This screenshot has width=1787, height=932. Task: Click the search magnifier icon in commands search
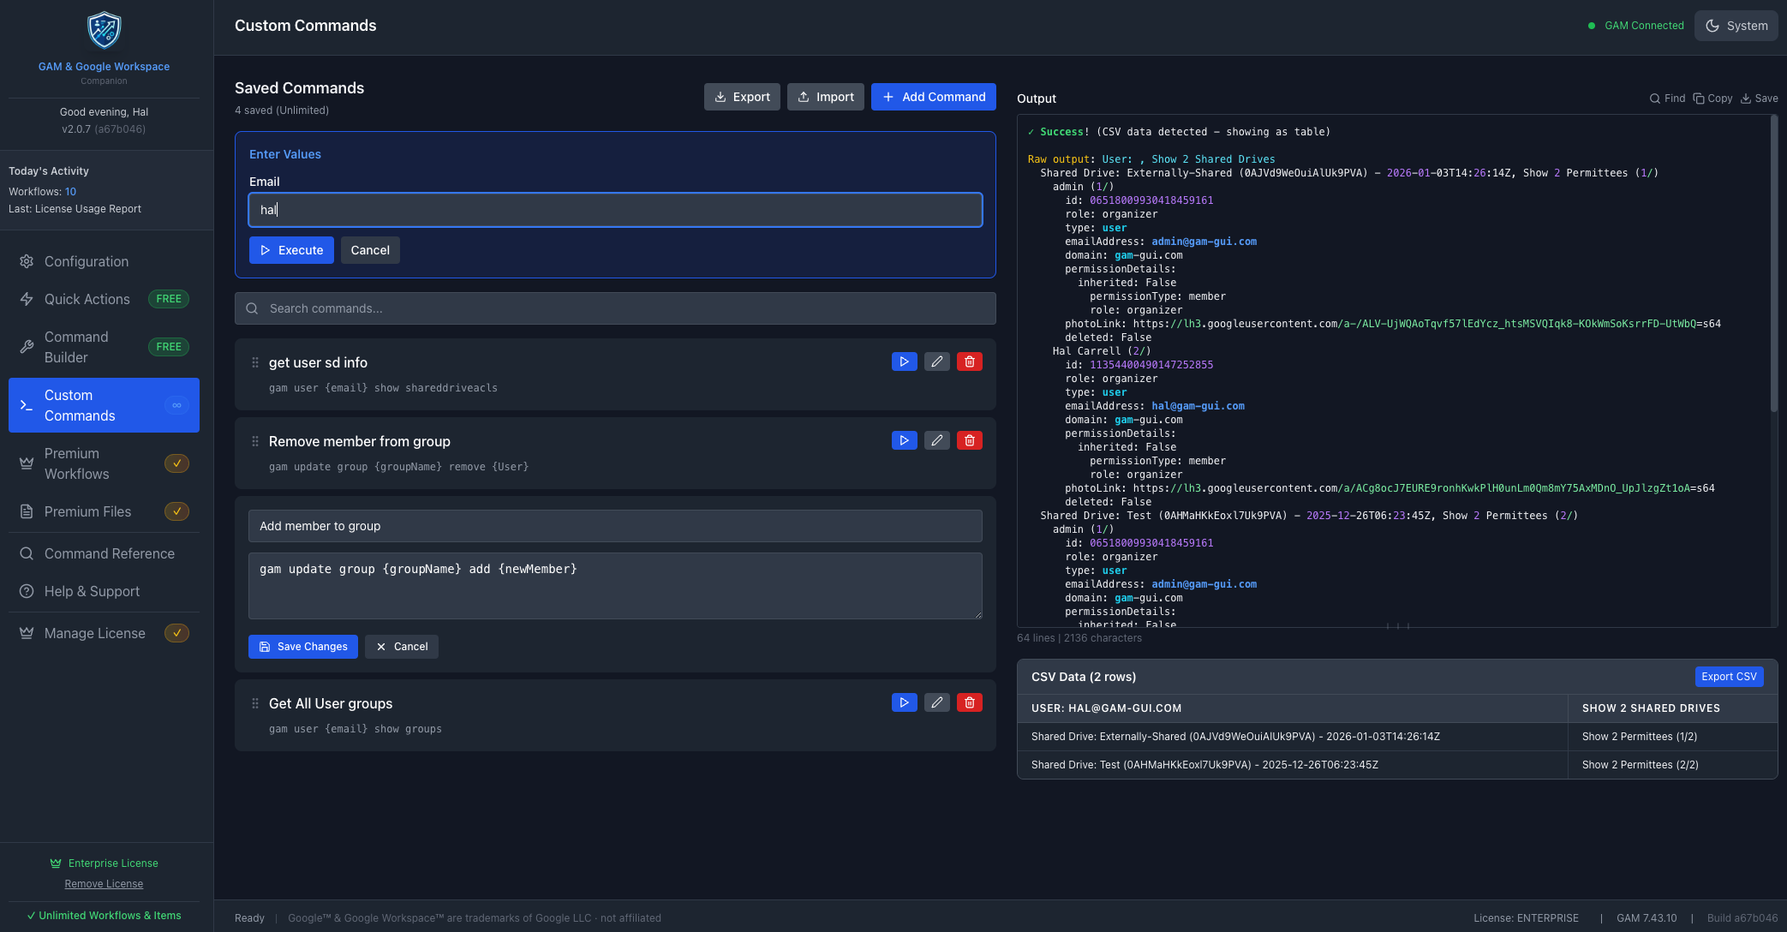pos(252,308)
